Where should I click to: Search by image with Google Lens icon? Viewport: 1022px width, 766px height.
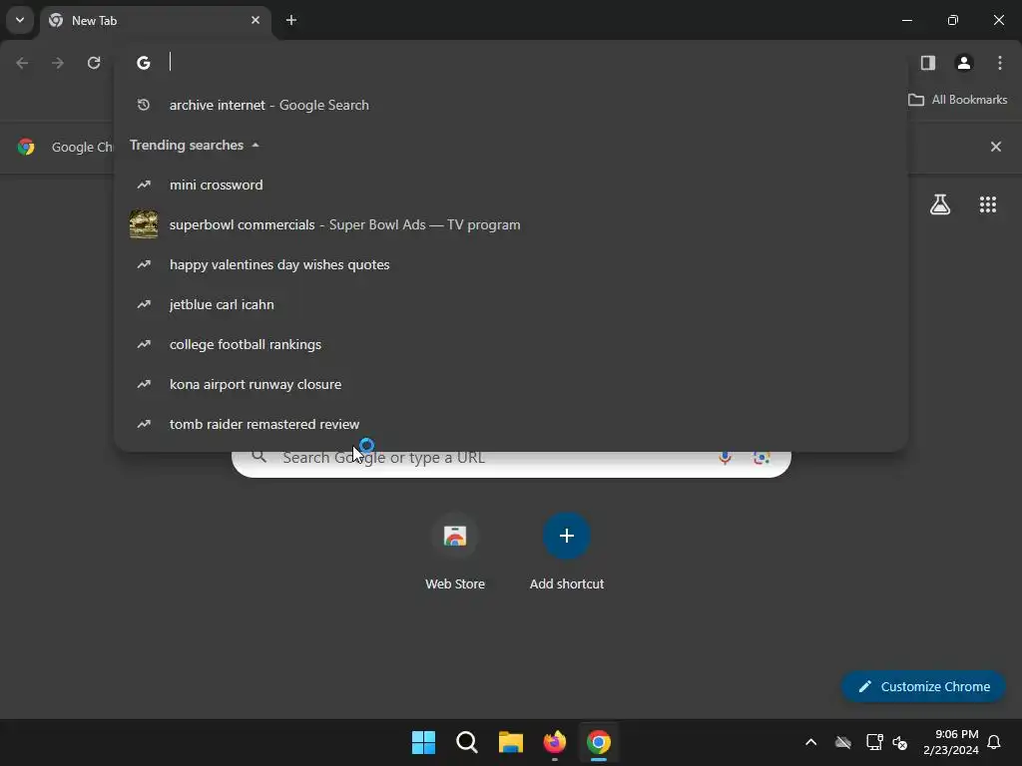(x=762, y=457)
